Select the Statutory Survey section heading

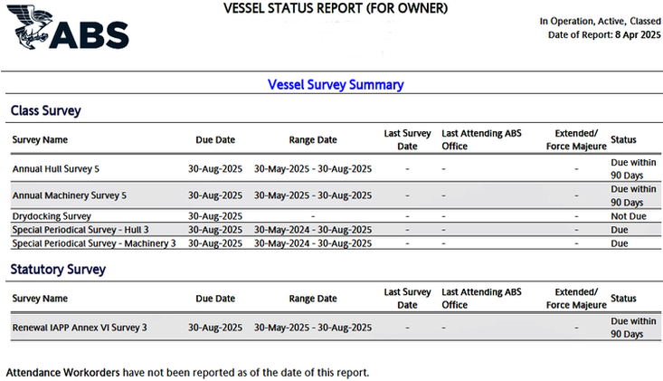point(58,269)
